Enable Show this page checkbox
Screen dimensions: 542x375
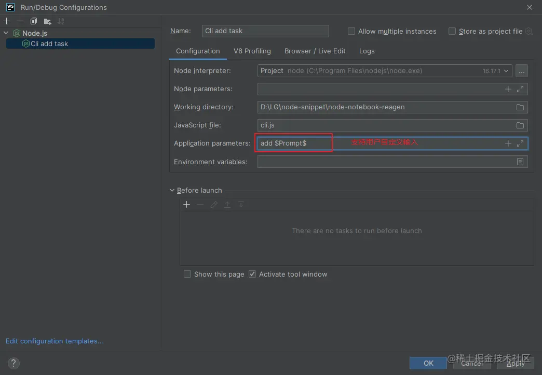[x=187, y=274]
